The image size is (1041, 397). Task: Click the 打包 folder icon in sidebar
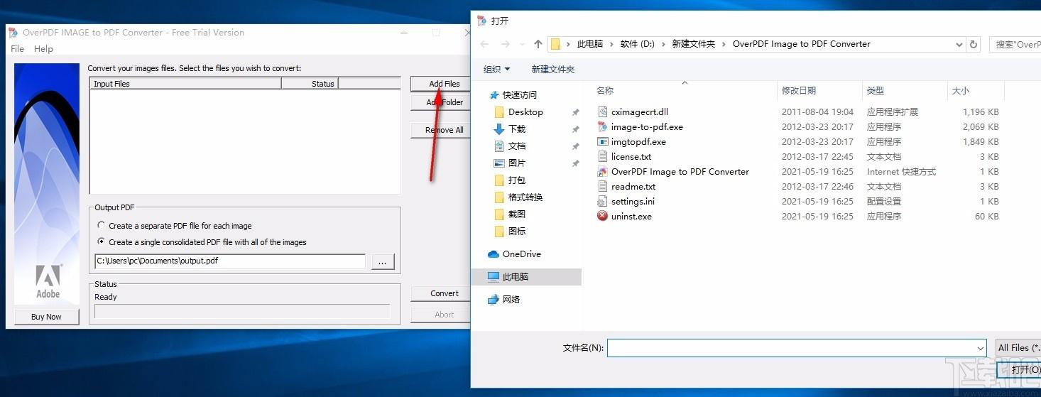point(499,180)
